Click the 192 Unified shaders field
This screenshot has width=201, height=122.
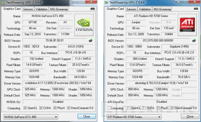click(x=36, y=59)
